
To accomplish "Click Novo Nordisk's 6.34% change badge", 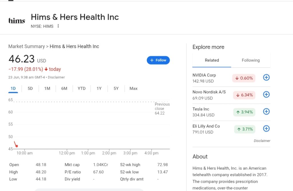I will pyautogui.click(x=244, y=95).
